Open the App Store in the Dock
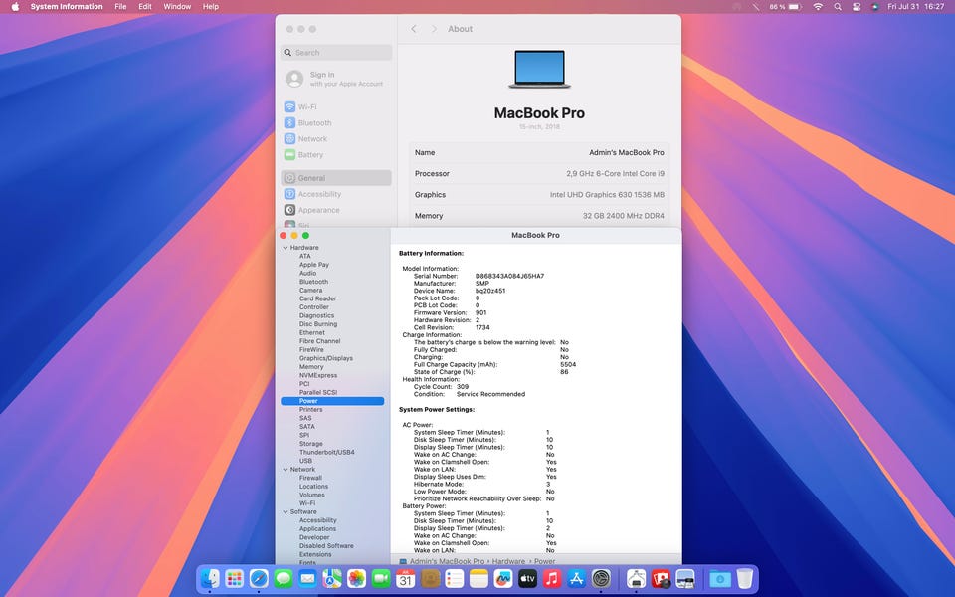Viewport: 955px width, 597px height. pos(576,578)
